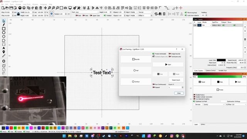Click the Frame Selection dashed-box icon
Screen dimensions: 247x139
[61, 8]
